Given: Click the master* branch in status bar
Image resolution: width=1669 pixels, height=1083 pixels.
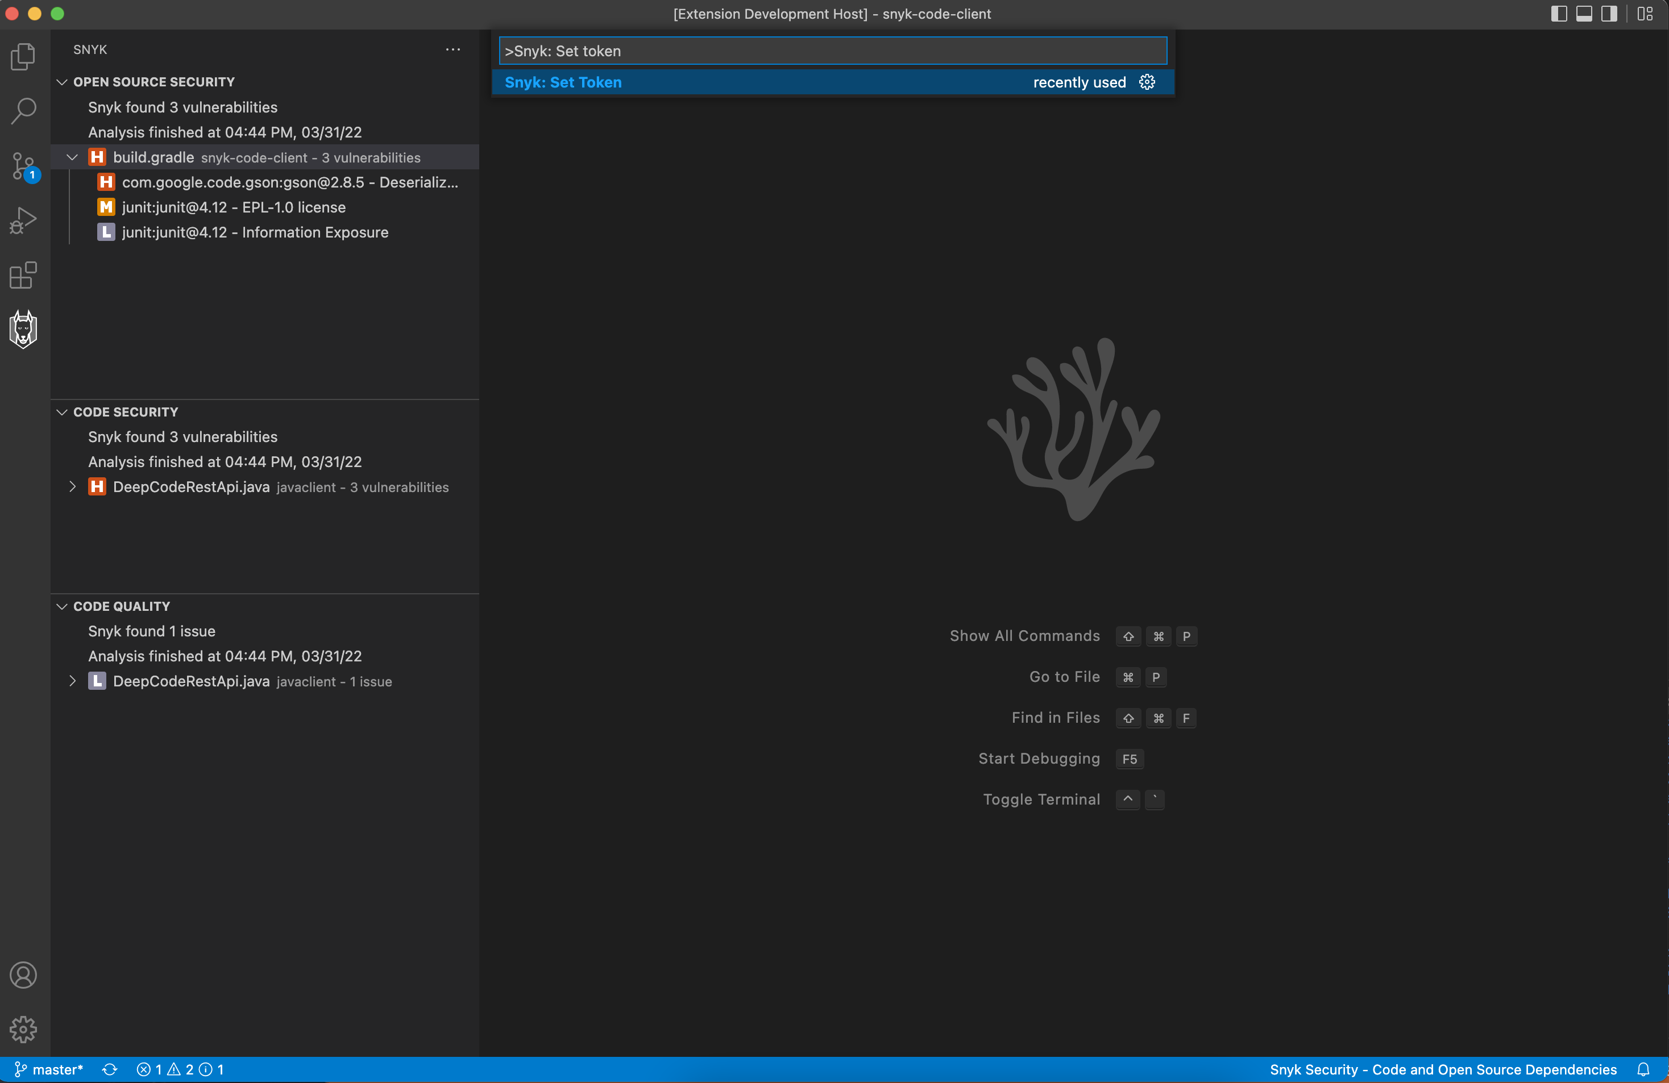Looking at the screenshot, I should [x=49, y=1069].
